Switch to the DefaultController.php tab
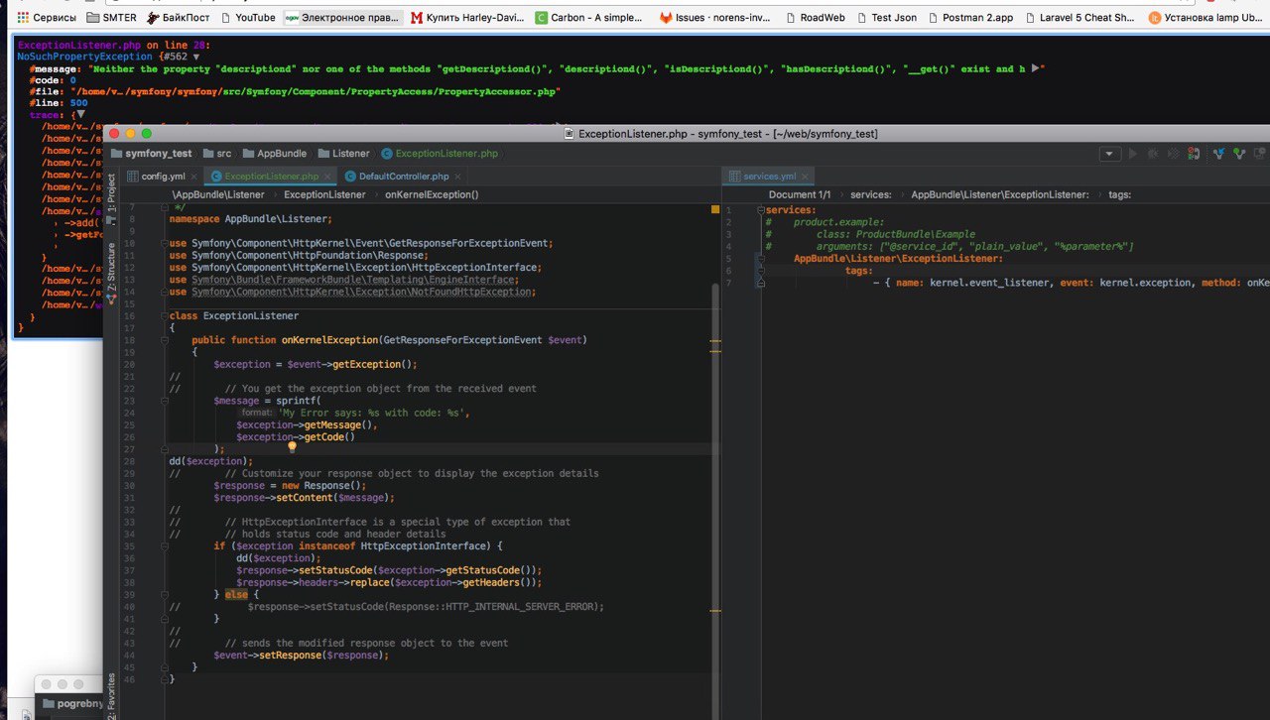The image size is (1270, 720). coord(403,177)
